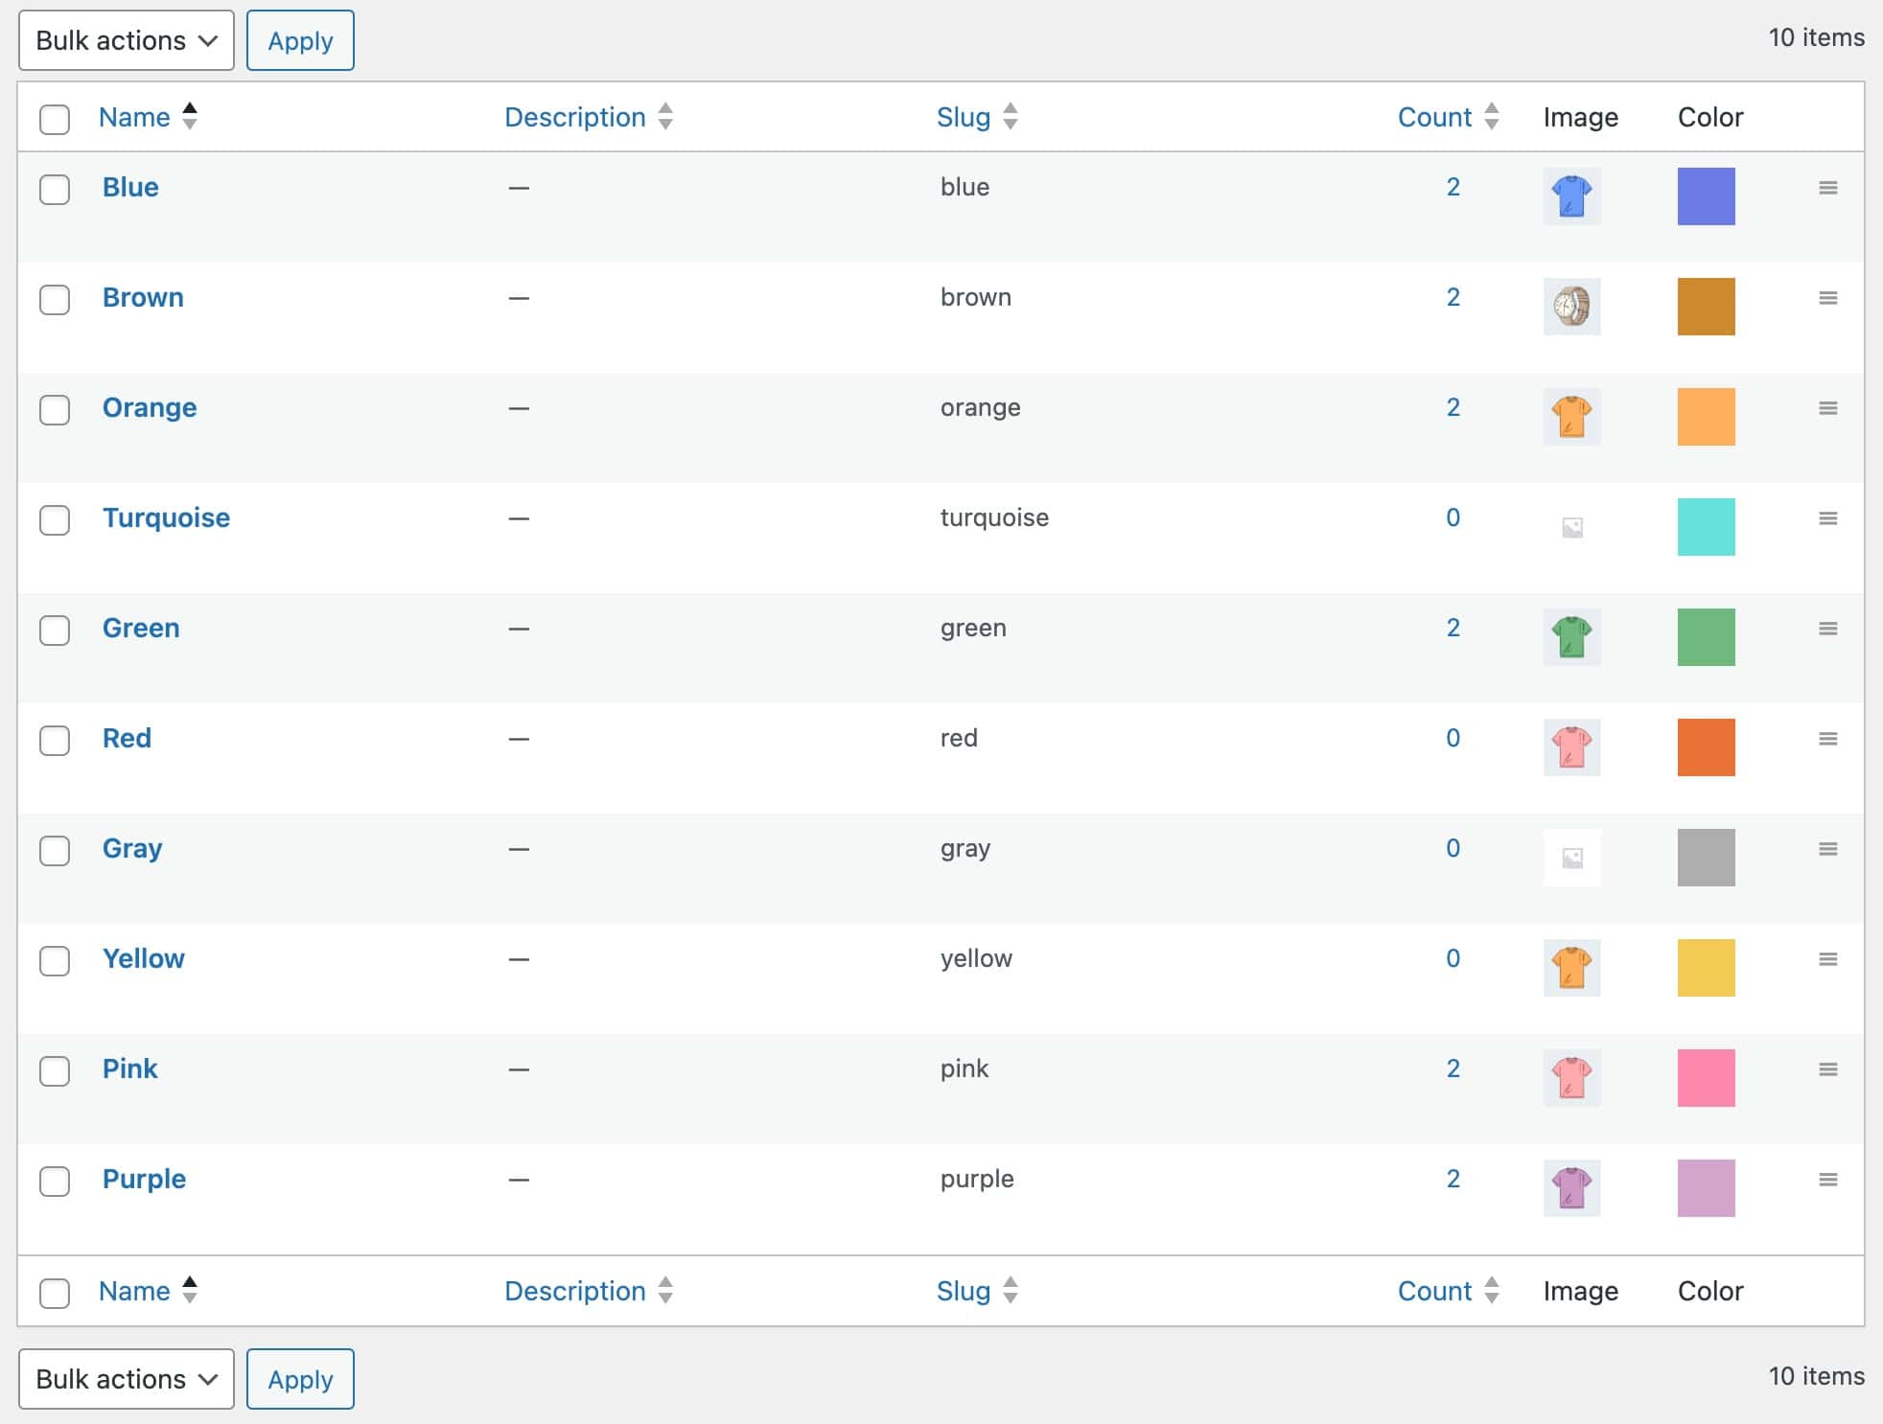Screen dimensions: 1883x1424
Task: Click the orange t-shirt image thumbnail
Action: [x=1571, y=416]
